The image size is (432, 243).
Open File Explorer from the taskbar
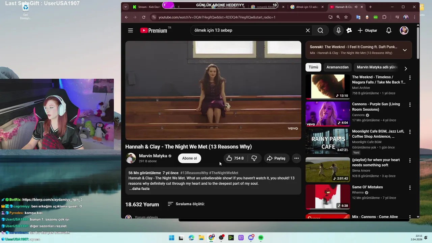tap(201, 238)
